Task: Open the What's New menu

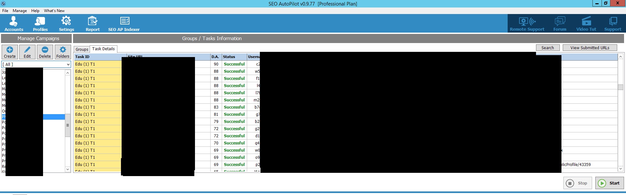Action: (x=54, y=11)
